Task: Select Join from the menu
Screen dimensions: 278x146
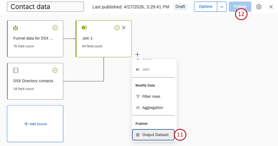Action: [x=153, y=70]
